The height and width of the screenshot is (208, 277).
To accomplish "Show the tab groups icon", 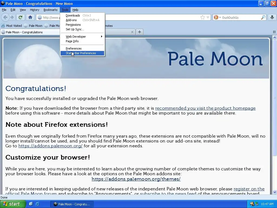I will coord(274,32).
